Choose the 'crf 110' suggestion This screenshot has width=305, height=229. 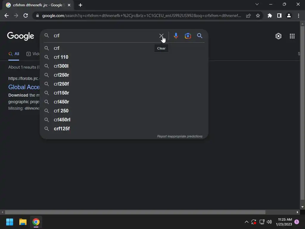coord(124,57)
